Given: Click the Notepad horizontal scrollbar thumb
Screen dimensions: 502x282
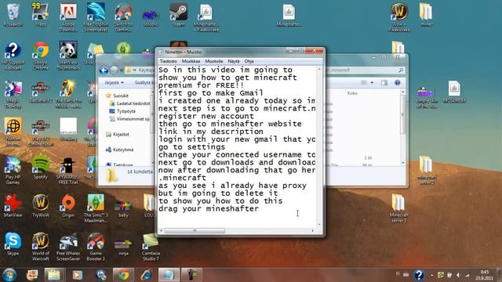Looking at the screenshot, I should pos(195,230).
